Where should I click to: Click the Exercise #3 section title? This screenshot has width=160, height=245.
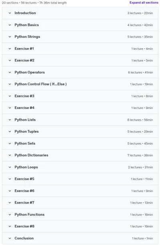click(24, 96)
